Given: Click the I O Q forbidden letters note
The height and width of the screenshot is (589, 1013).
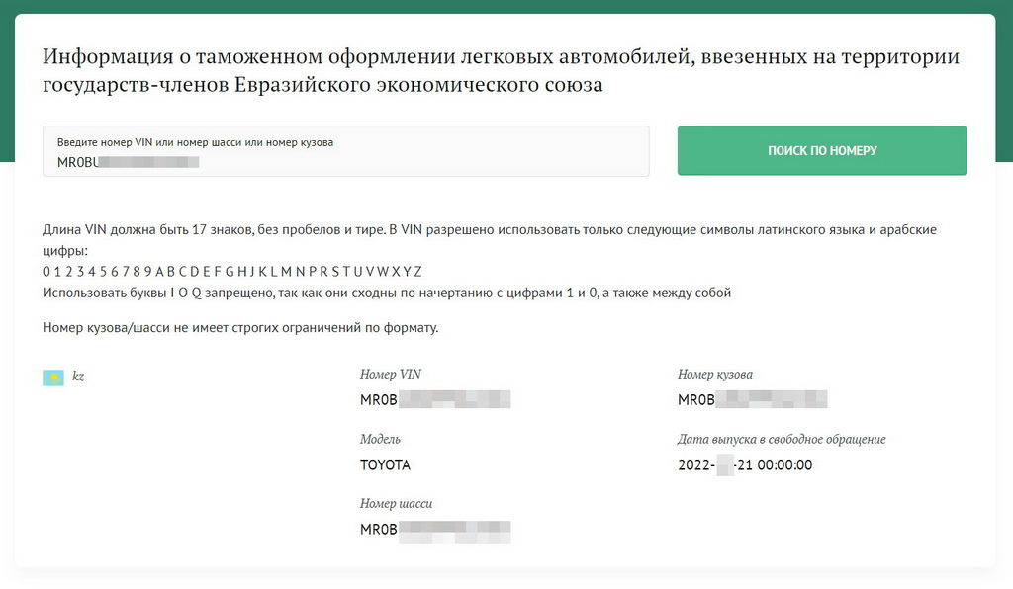Looking at the screenshot, I should pyautogui.click(x=387, y=293).
